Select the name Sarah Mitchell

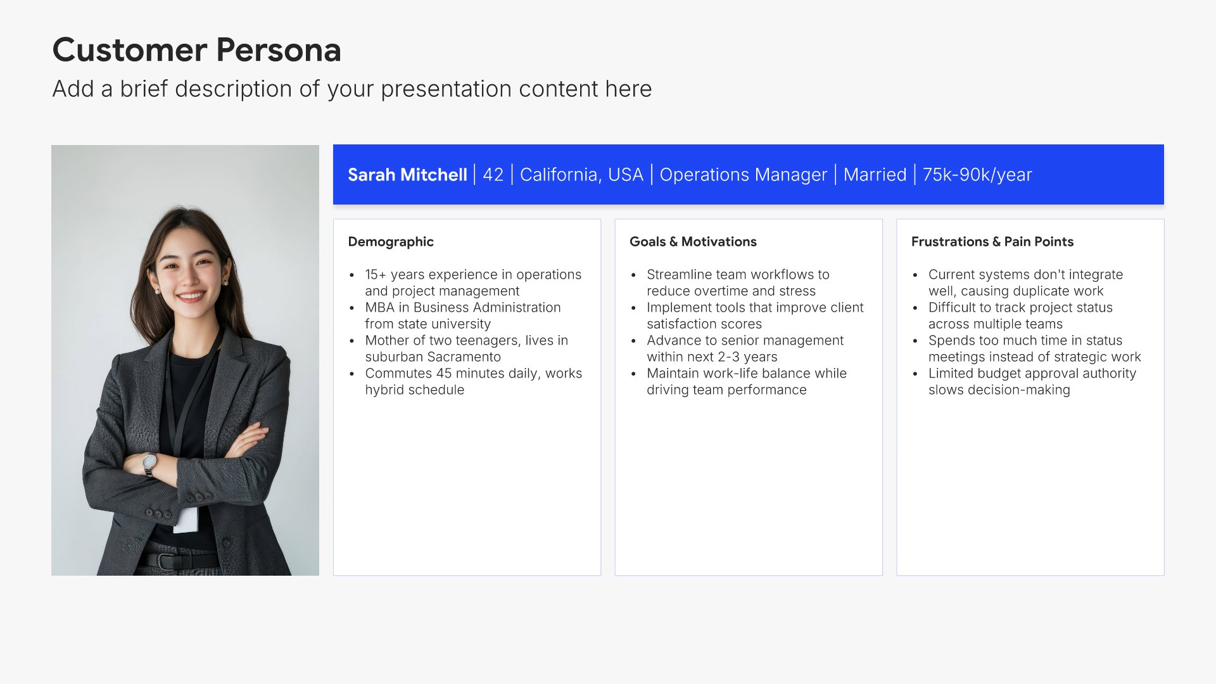(407, 175)
